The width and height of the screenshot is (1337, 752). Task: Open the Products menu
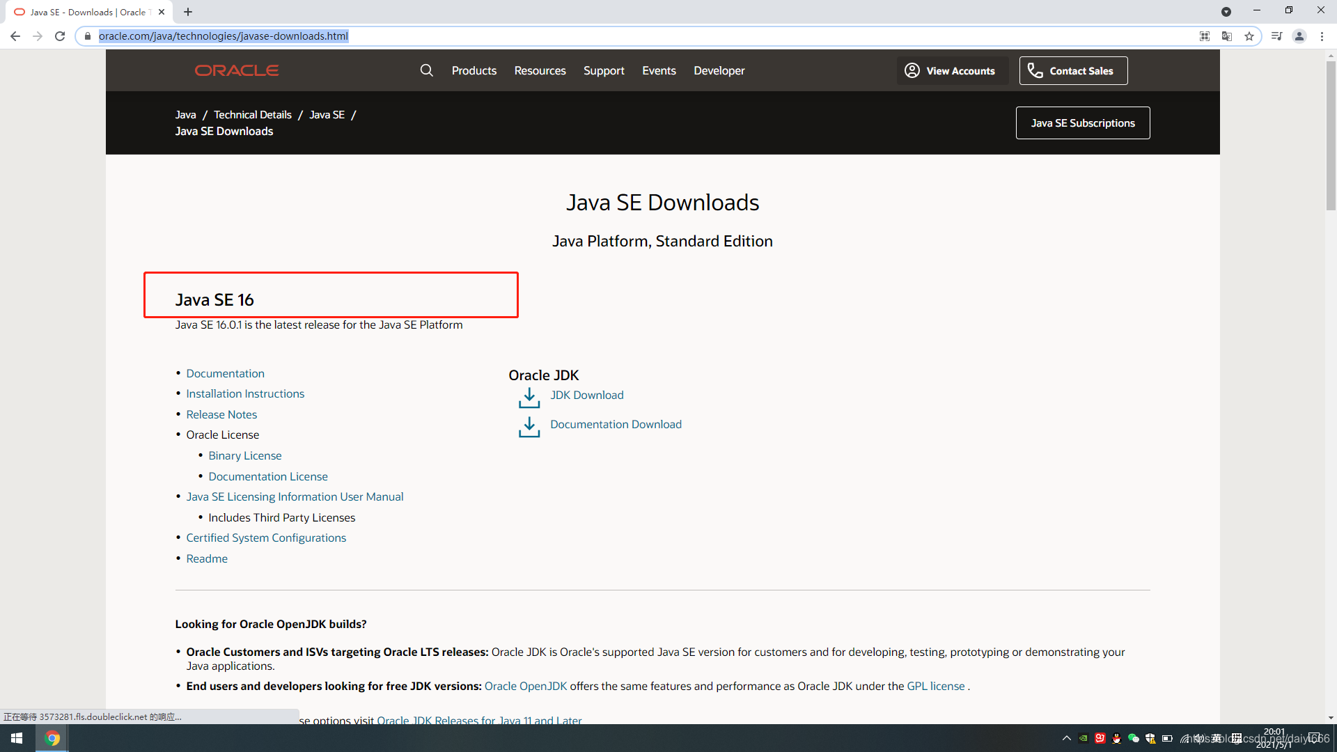click(474, 70)
